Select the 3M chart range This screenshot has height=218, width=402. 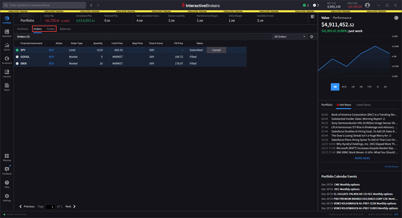coord(361,87)
